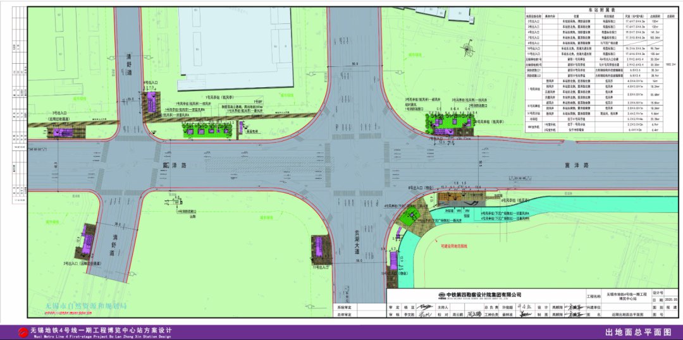Screen dimensions: 683x340
Task: Click the 贡湖大道 road label
Action: click(x=356, y=243)
